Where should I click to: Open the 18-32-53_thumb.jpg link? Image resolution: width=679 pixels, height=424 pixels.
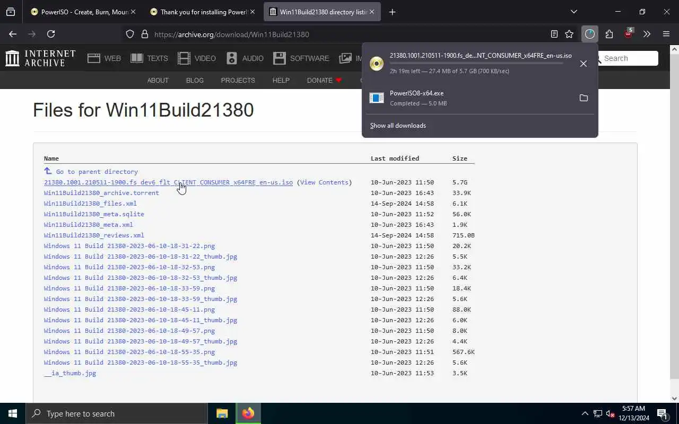[x=141, y=278]
